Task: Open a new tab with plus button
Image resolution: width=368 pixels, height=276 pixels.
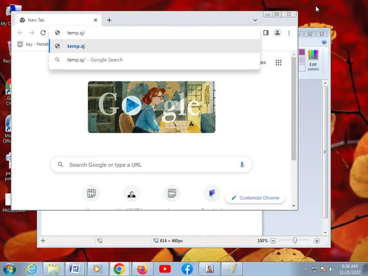Action: 109,20
